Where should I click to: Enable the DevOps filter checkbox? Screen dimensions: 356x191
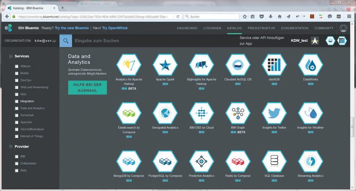[x=16, y=80]
